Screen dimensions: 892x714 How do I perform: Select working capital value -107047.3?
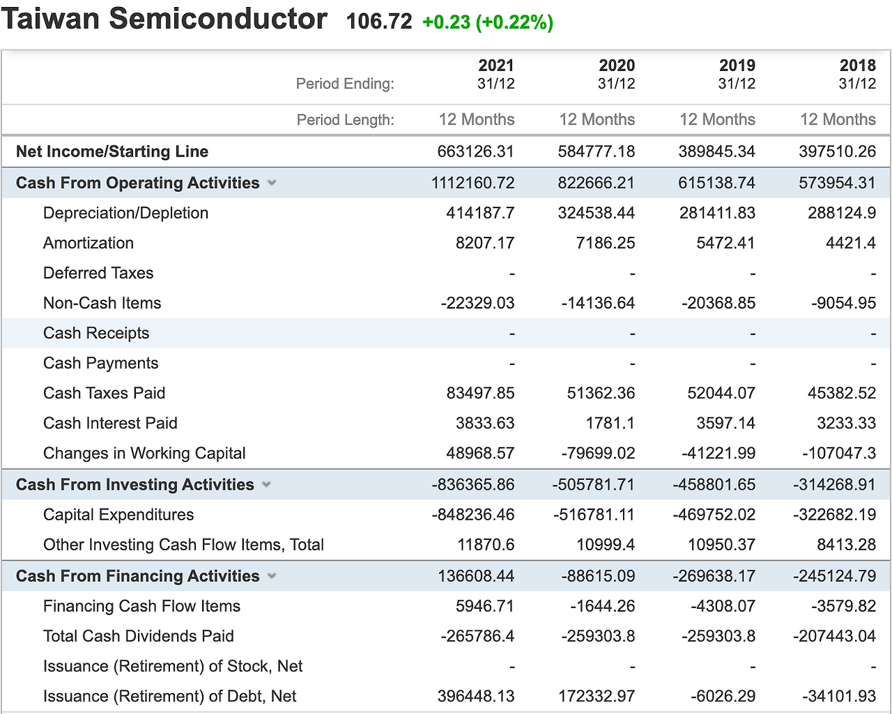tap(839, 453)
